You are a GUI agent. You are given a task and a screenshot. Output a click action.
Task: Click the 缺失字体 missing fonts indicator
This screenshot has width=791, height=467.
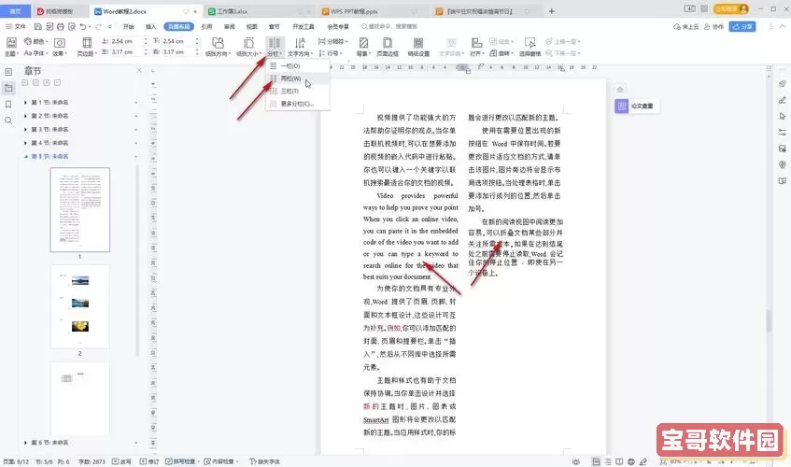click(x=265, y=461)
